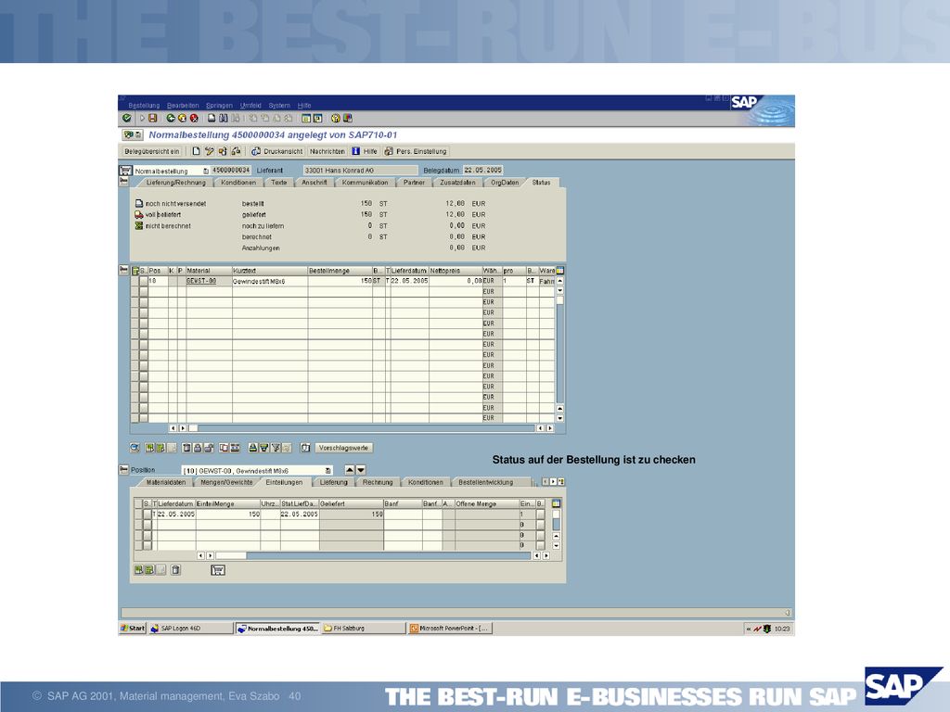Click the shopping cart icon beside Normalbestellung field

coord(125,171)
